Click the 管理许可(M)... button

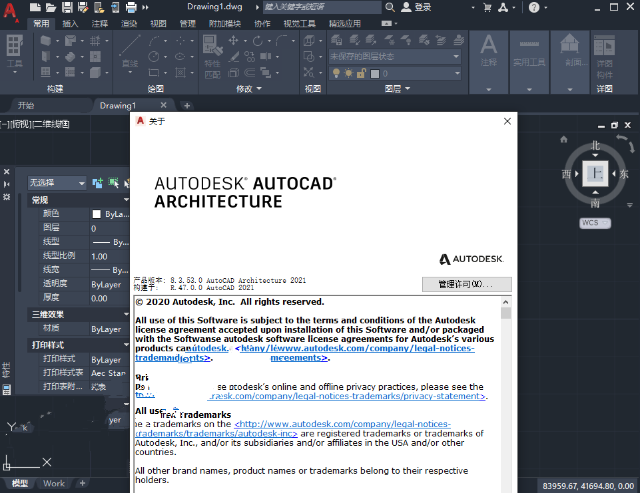[x=467, y=284]
